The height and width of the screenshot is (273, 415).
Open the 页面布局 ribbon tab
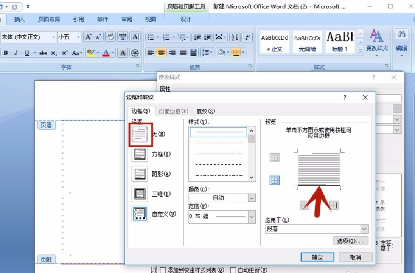click(49, 19)
